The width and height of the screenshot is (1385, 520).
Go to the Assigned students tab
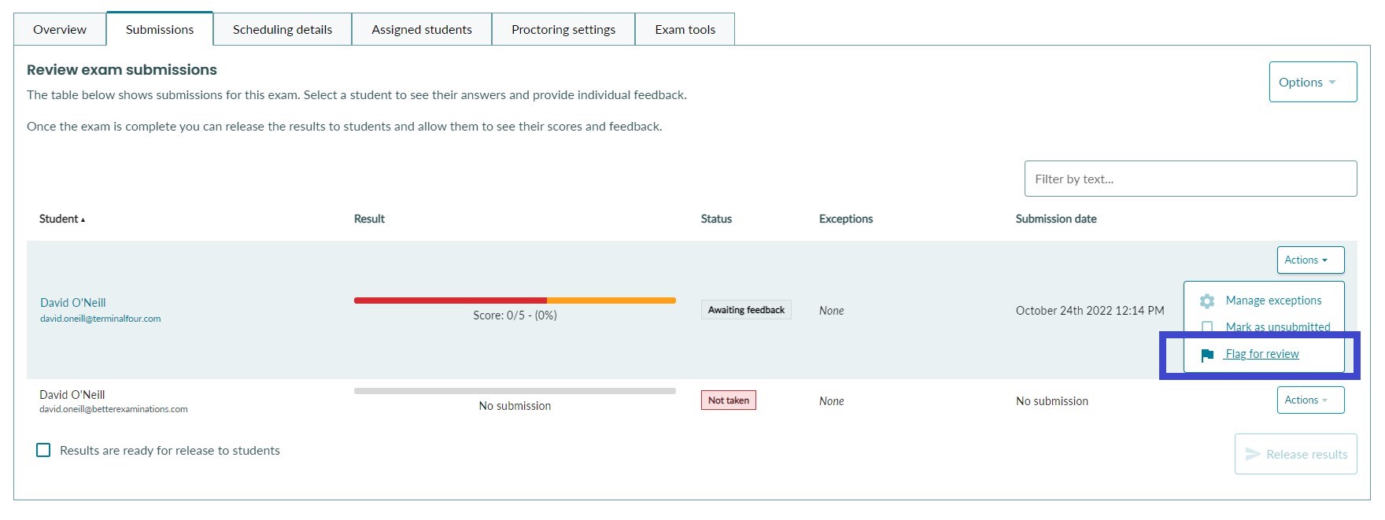422,29
